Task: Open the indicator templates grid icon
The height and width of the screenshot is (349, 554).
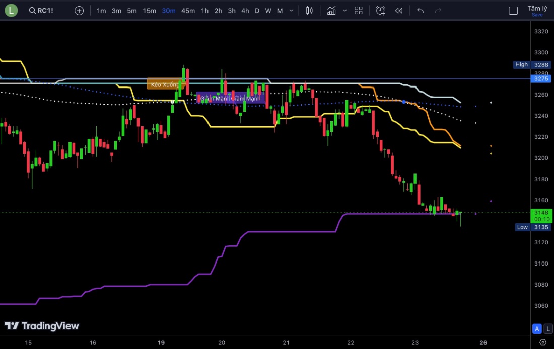Action: [359, 11]
